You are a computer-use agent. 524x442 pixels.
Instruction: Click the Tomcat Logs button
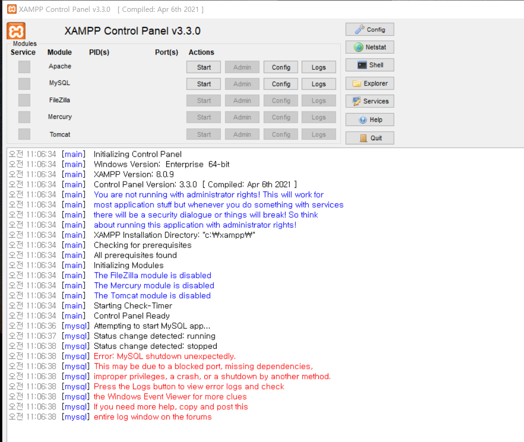point(318,135)
